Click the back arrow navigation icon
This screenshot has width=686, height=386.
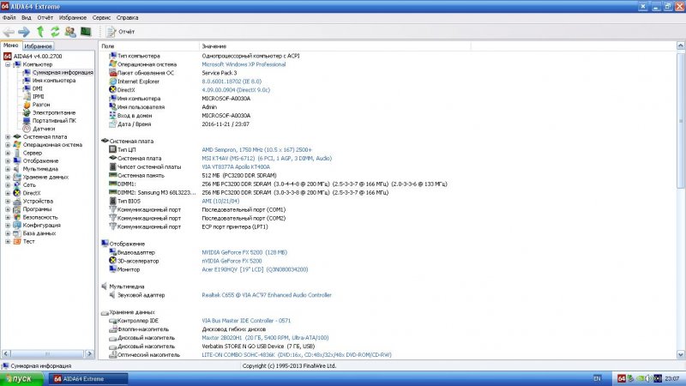pos(8,32)
